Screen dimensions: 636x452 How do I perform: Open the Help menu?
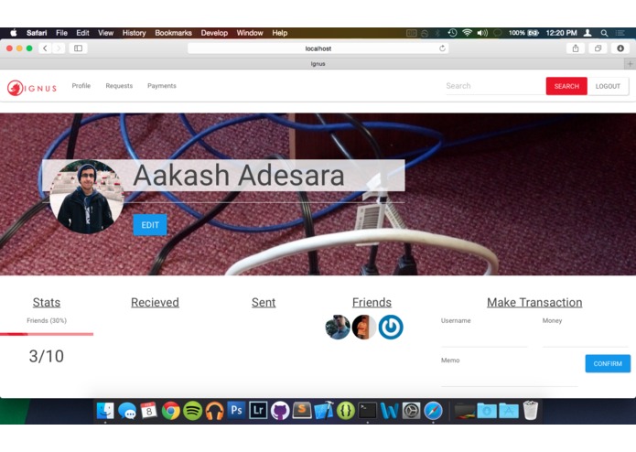(279, 33)
